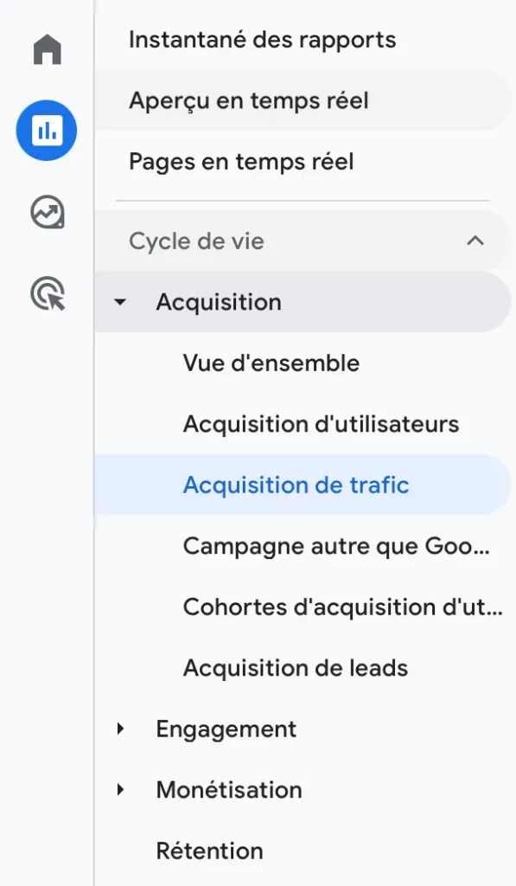Click the Acquisition header label
Image resolution: width=516 pixels, height=886 pixels.
pos(219,302)
